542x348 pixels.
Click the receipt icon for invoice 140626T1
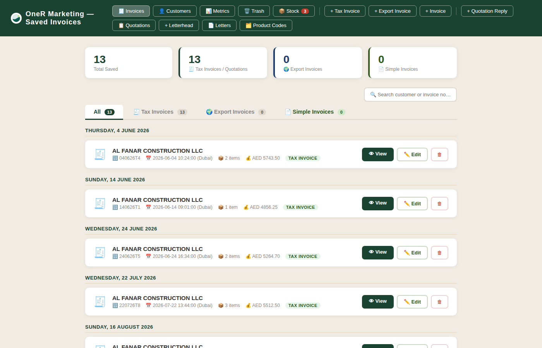click(x=100, y=203)
